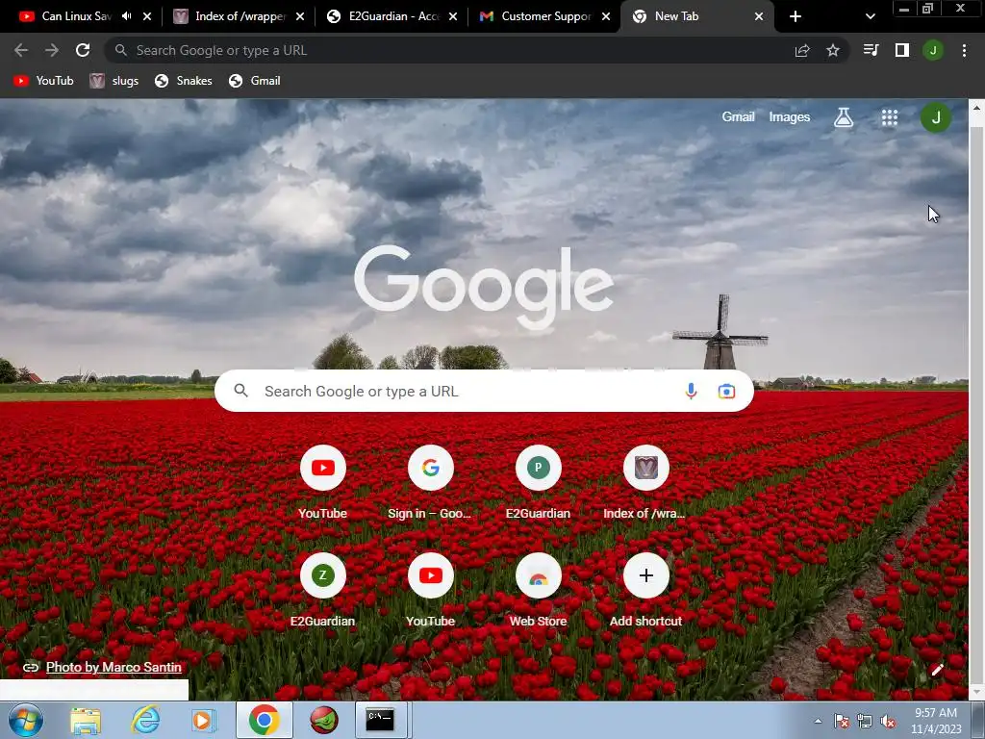The image size is (985, 739).
Task: Open Search Labs flask icon
Action: (844, 117)
